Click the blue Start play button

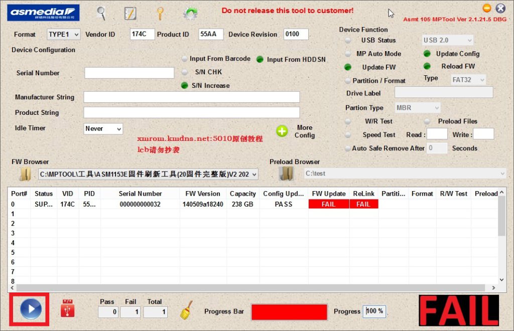pyautogui.click(x=31, y=309)
